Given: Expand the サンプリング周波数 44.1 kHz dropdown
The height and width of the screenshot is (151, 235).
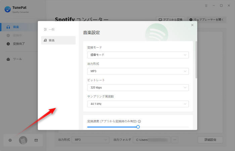Looking at the screenshot, I should (x=138, y=104).
